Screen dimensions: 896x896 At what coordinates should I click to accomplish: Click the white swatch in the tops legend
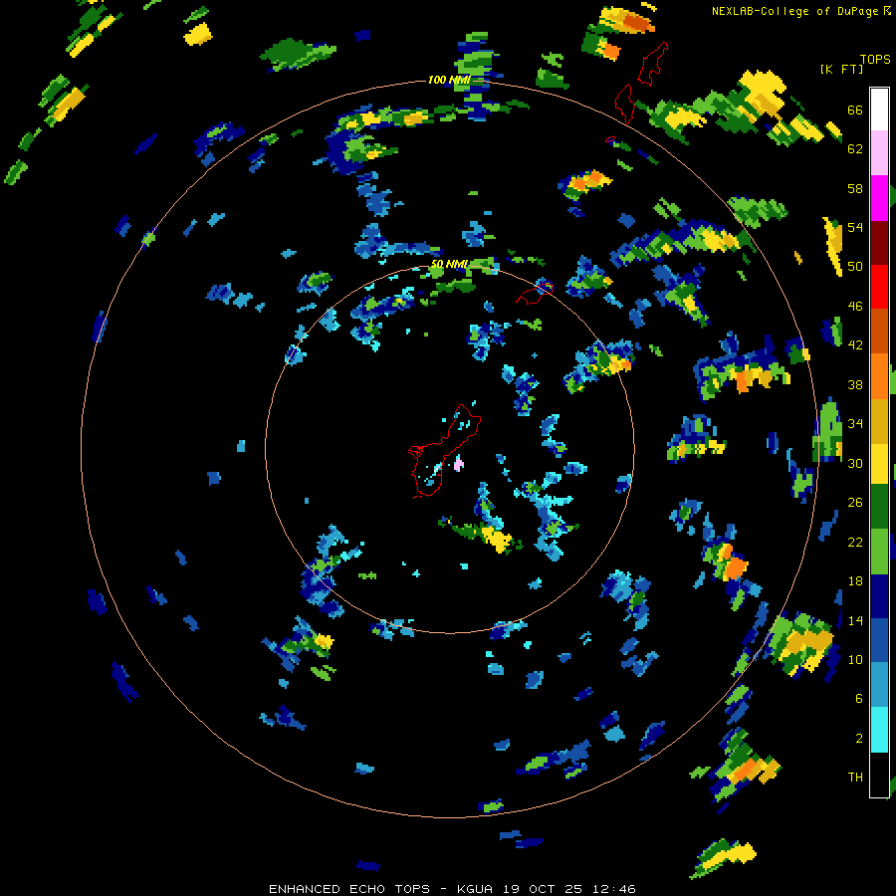click(879, 110)
